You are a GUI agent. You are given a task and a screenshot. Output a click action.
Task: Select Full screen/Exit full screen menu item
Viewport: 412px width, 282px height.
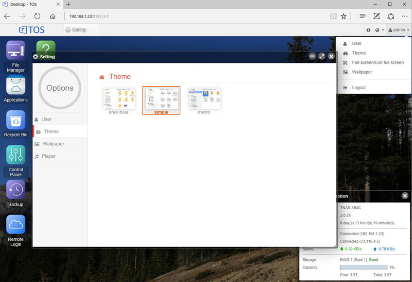click(377, 62)
